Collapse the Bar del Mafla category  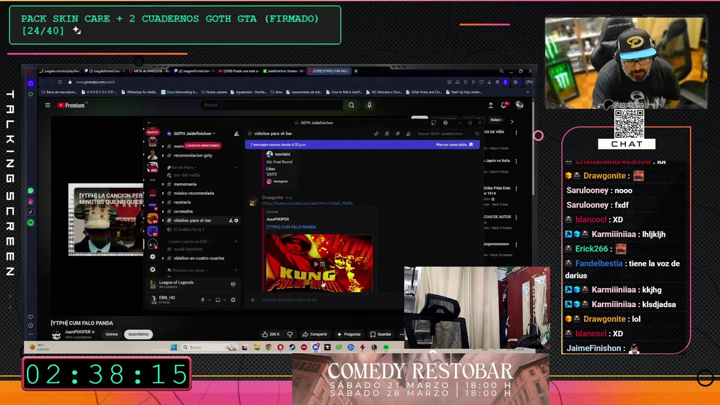coord(182,168)
